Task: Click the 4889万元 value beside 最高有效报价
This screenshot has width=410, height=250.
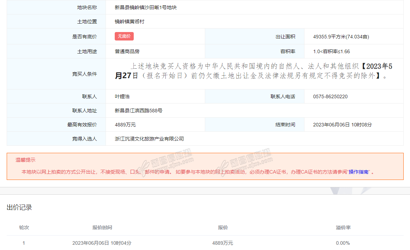Action: coord(125,125)
